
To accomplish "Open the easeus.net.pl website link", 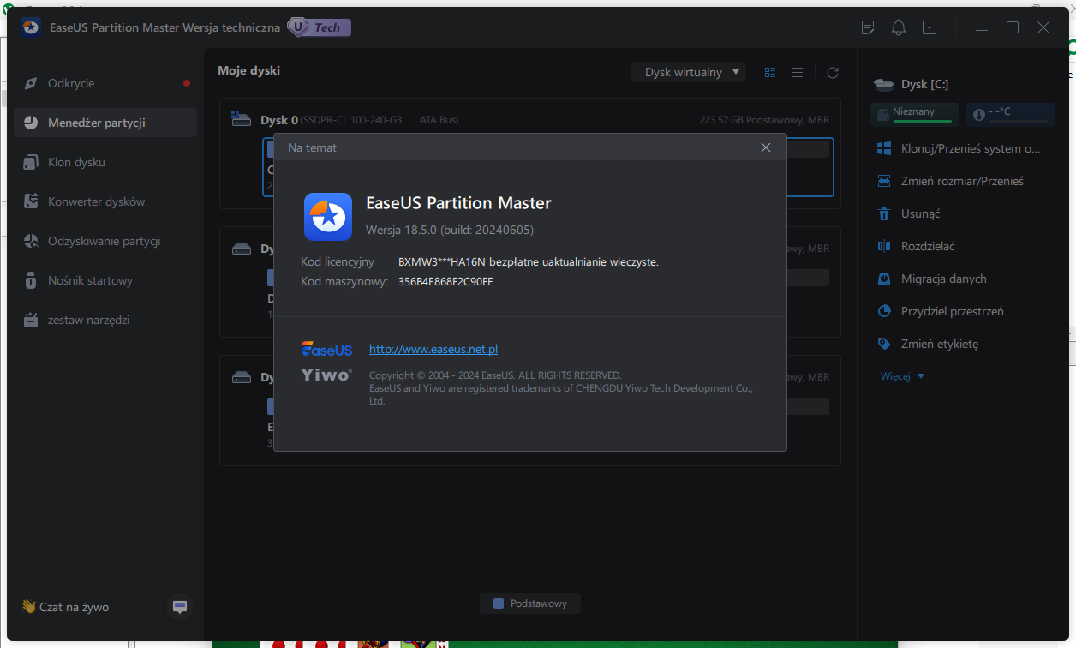I will point(433,349).
